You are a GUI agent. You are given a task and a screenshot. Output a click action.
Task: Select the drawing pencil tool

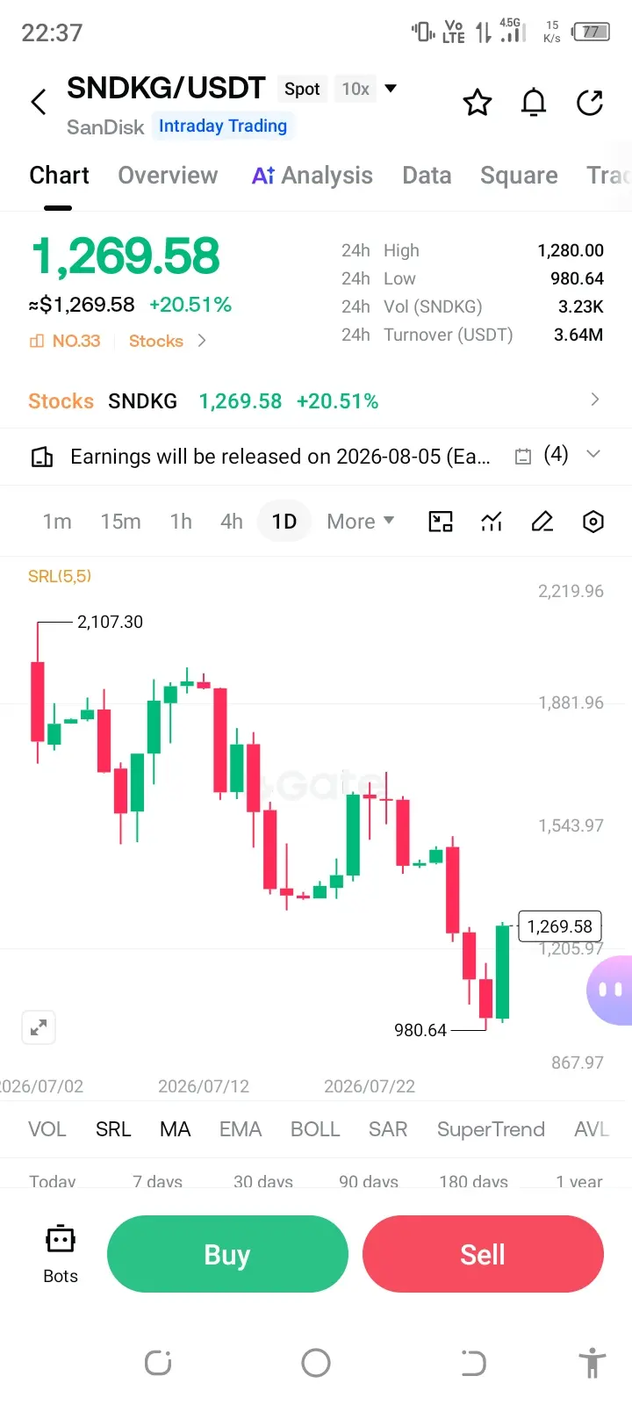[x=542, y=522]
